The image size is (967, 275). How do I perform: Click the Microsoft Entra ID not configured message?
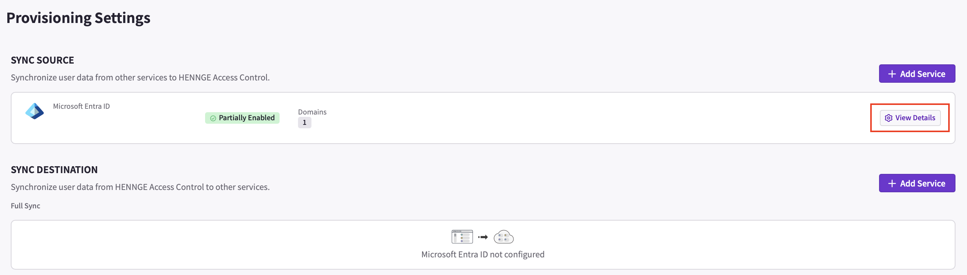(x=483, y=254)
